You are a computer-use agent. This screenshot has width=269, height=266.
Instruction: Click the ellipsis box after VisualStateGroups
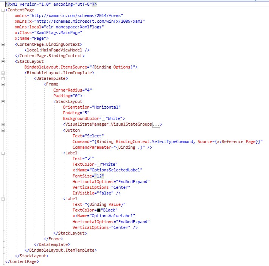click(x=156, y=124)
